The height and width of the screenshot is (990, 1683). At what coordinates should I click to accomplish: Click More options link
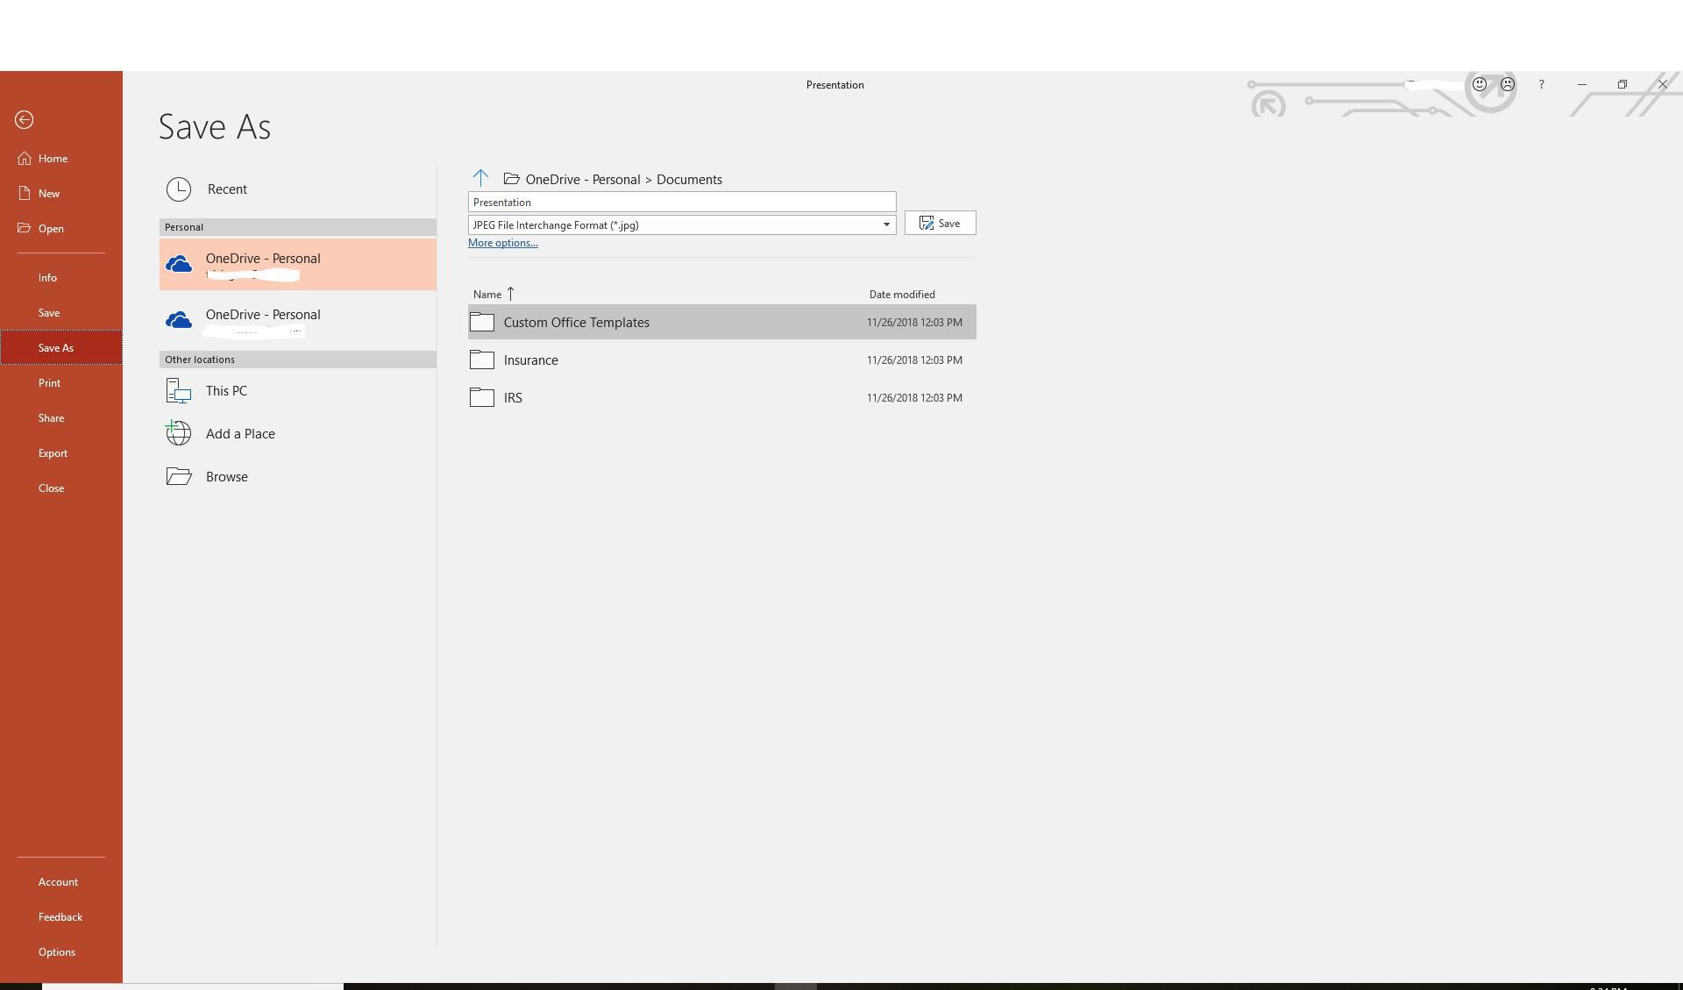point(501,243)
